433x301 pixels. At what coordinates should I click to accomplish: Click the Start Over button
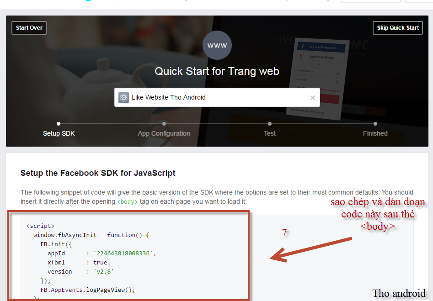[29, 28]
